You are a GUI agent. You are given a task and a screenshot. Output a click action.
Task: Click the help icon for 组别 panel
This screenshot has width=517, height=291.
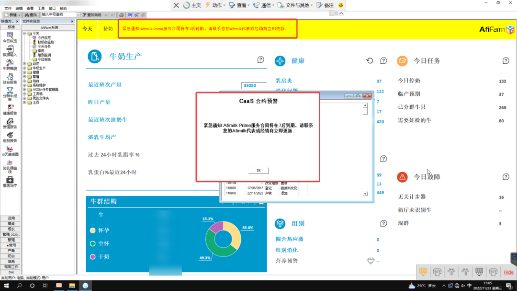point(383,223)
